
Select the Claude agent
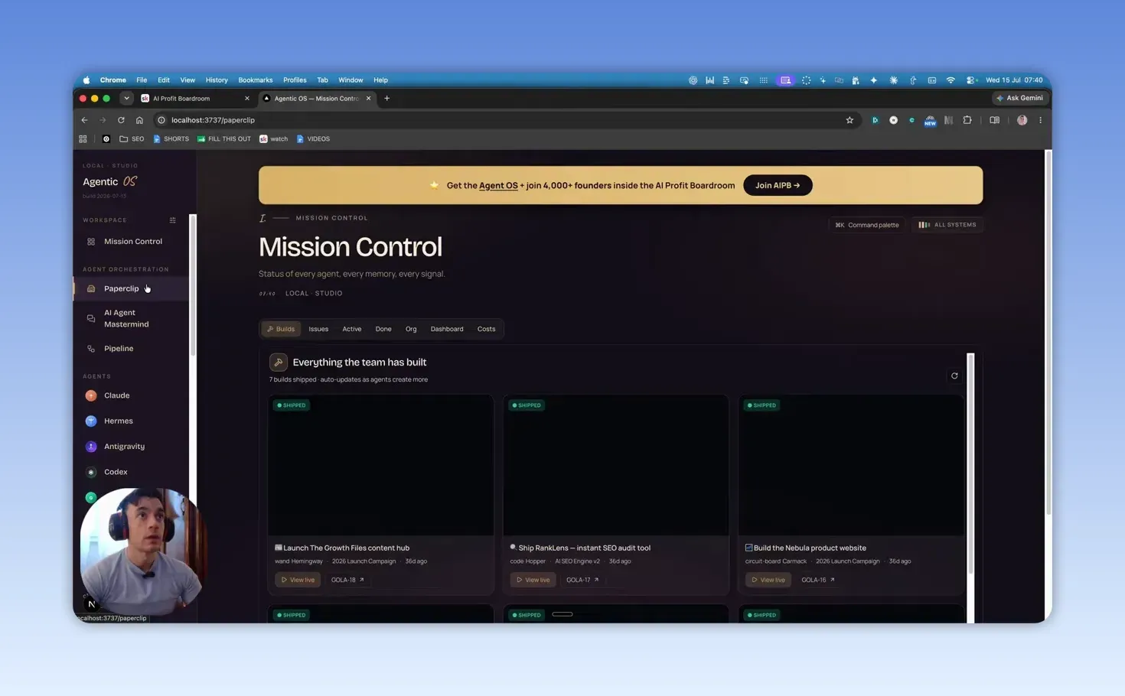coord(132,395)
